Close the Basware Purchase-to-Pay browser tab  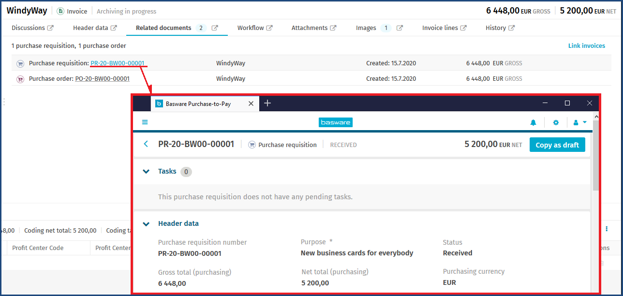click(x=251, y=104)
